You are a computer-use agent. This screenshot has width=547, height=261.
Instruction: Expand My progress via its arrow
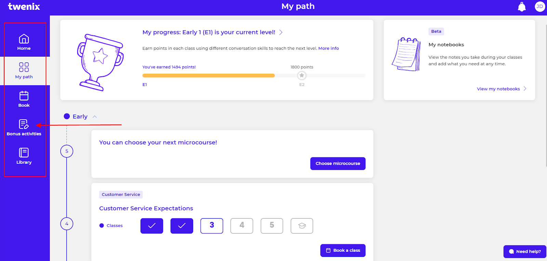281,32
